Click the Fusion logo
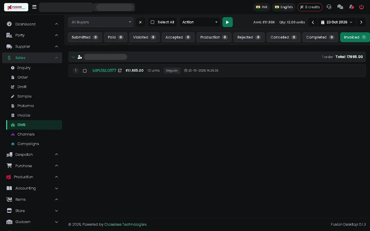The image size is (370, 231). pos(16,7)
